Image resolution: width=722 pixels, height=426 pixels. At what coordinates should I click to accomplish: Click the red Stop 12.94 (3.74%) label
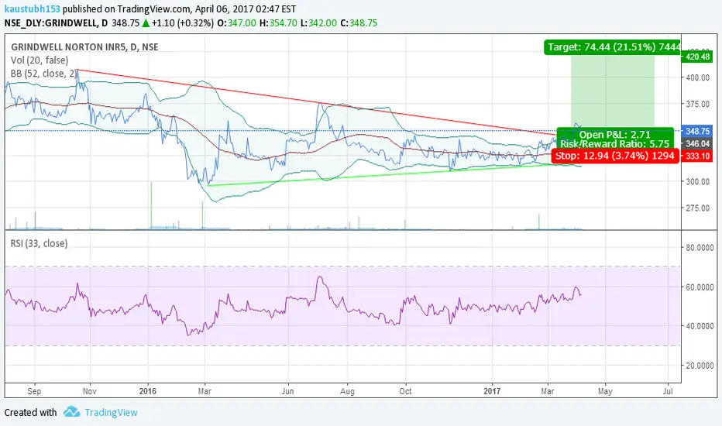pos(615,156)
